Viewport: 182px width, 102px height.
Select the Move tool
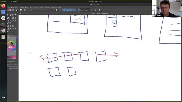click(10, 26)
